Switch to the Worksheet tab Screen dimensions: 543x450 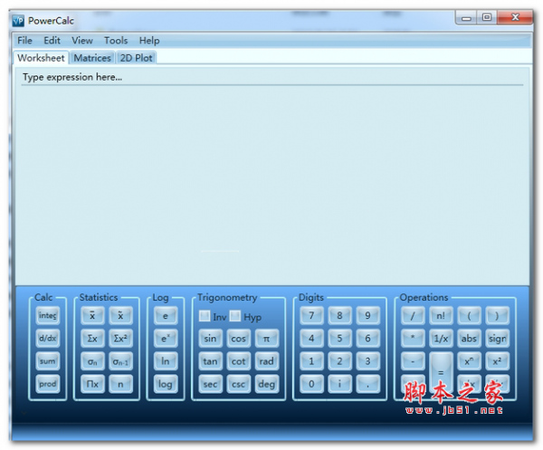41,58
